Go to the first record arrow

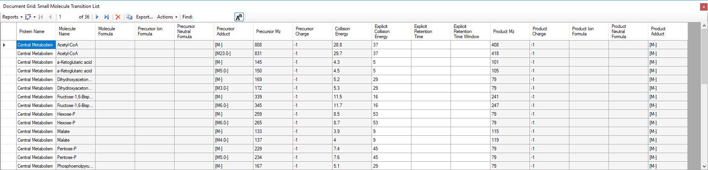coord(41,17)
